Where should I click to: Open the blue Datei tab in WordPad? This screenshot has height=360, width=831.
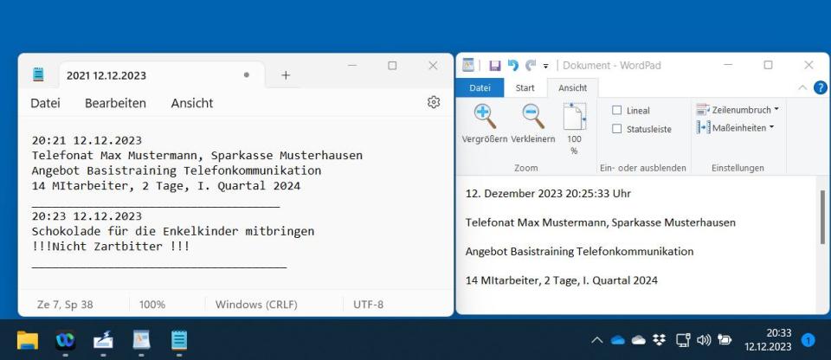click(480, 88)
